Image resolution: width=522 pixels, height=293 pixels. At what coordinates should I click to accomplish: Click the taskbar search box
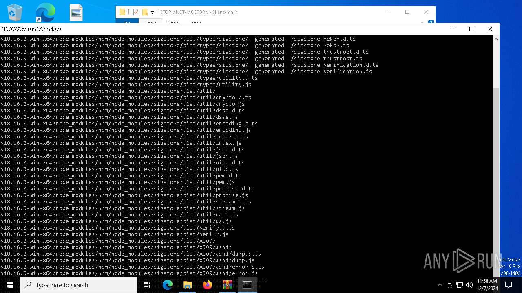pos(78,285)
